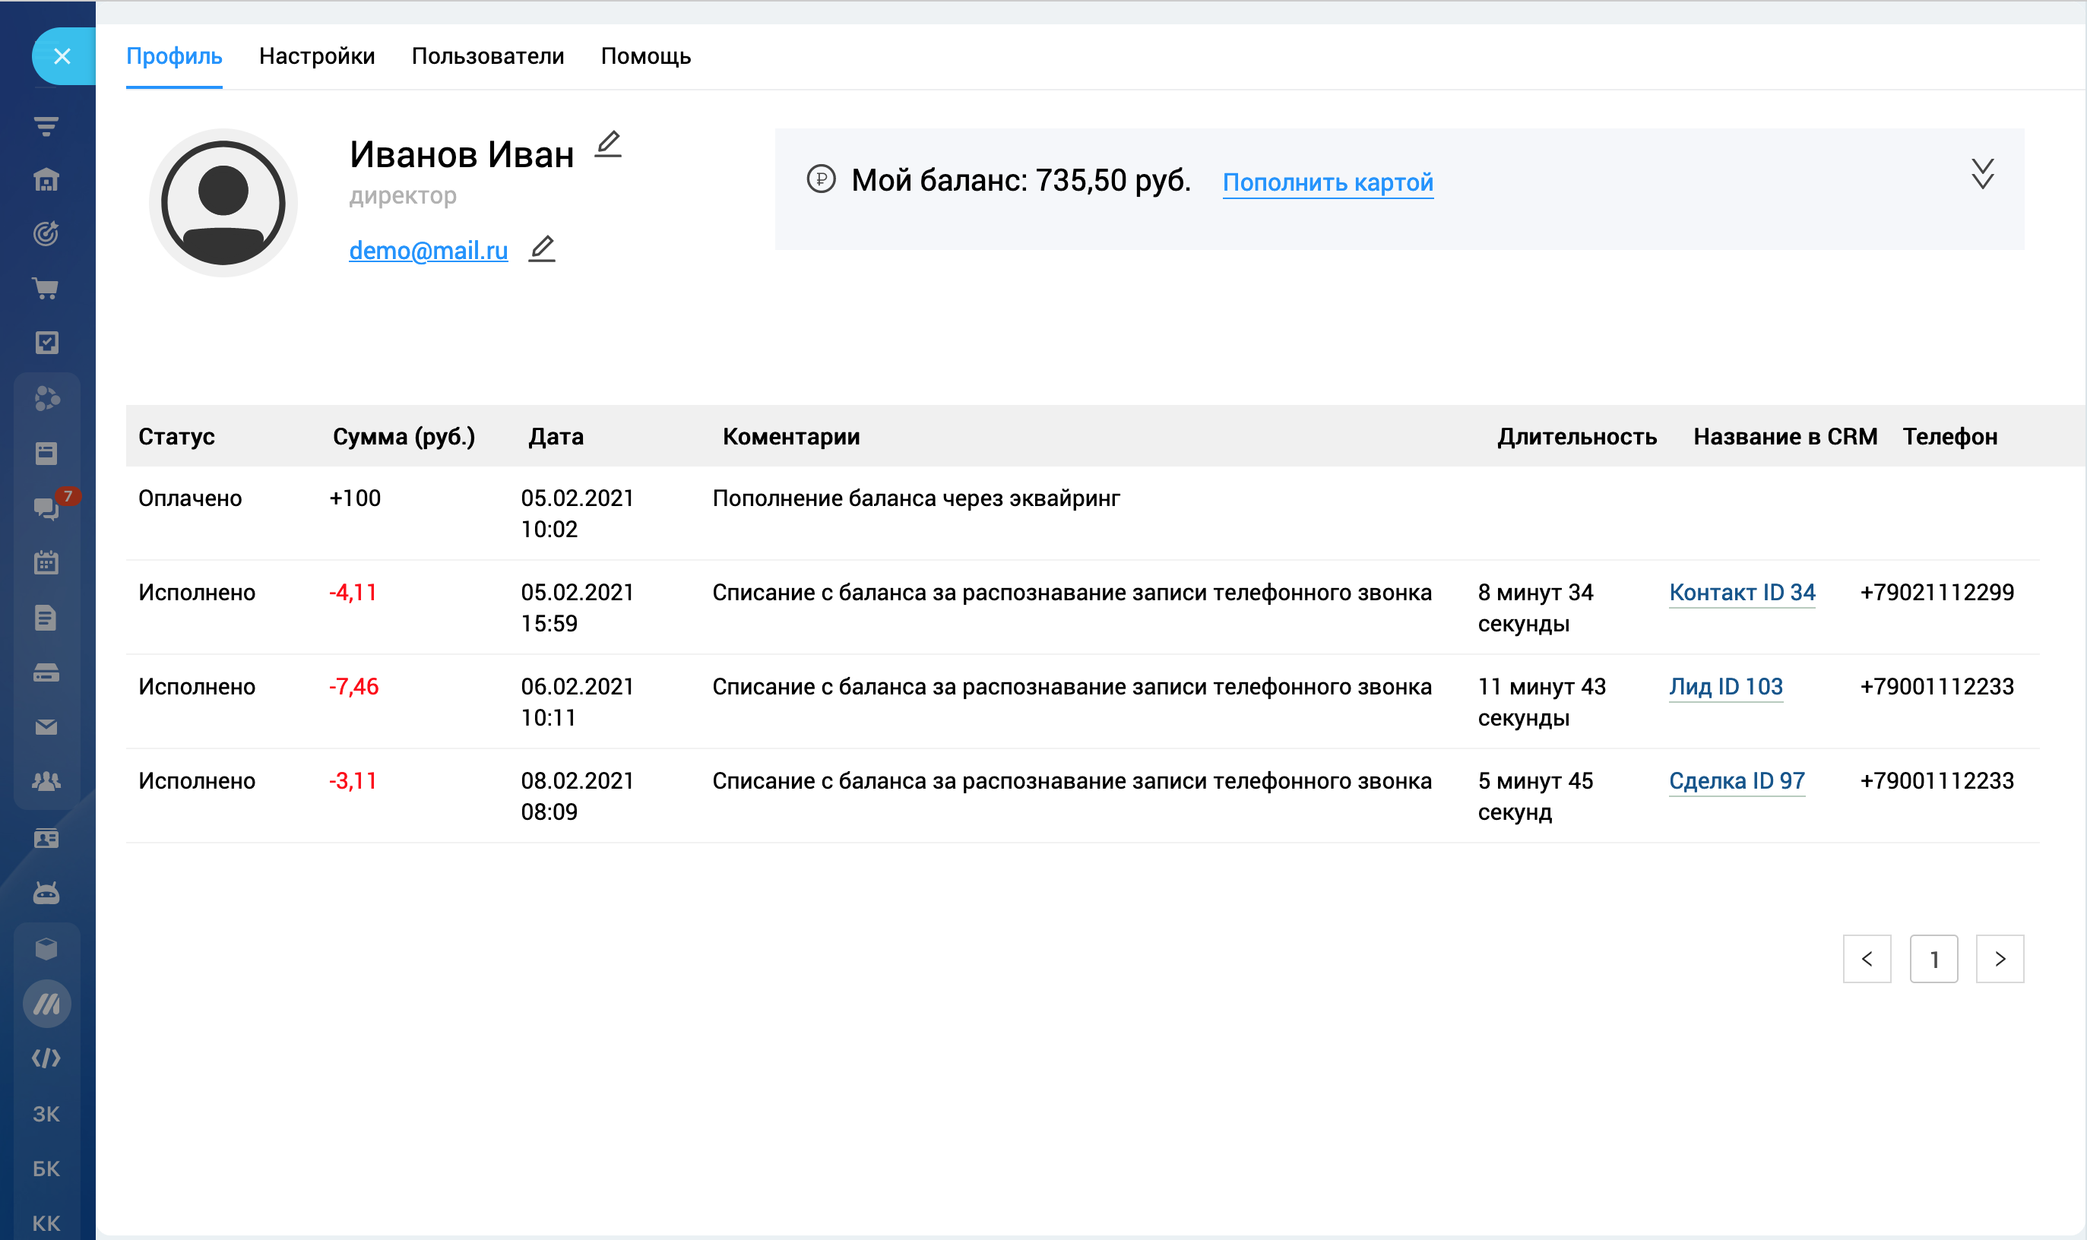Open the calendar icon in sidebar
This screenshot has height=1240, width=2087.
coord(46,562)
